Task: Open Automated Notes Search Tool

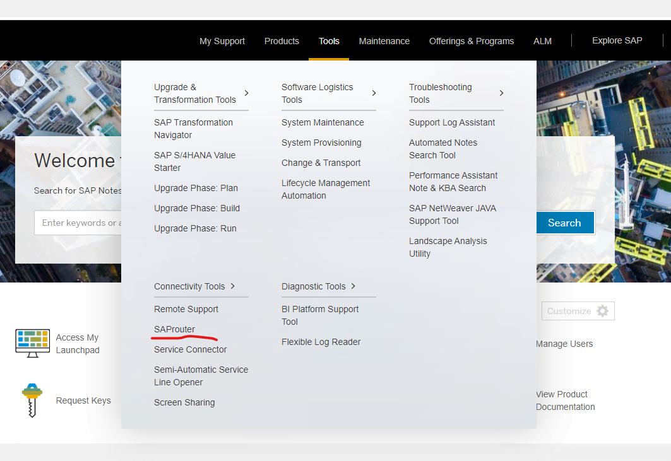Action: [443, 149]
